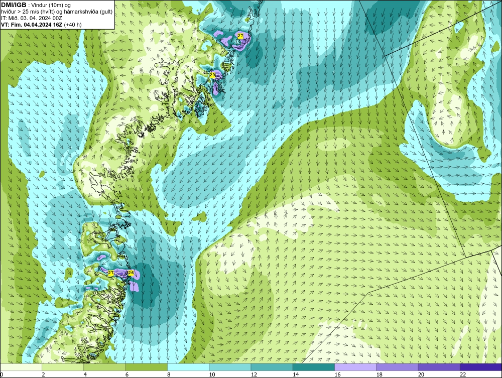
Task: Click the legend scale value 4
Action: pos(85,375)
